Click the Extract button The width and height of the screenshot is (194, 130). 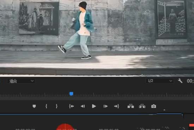[x=142, y=106]
